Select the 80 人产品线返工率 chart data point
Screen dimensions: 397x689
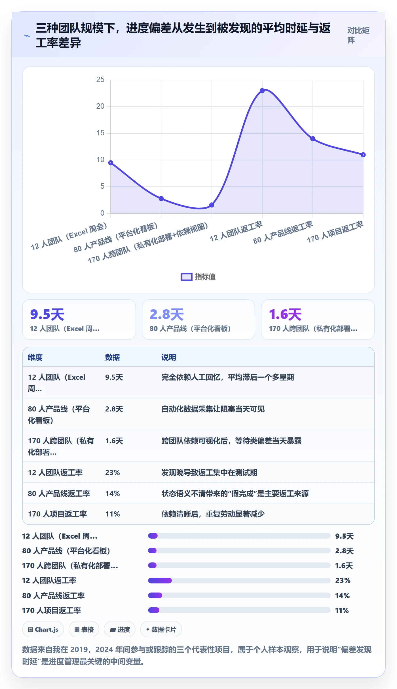312,139
